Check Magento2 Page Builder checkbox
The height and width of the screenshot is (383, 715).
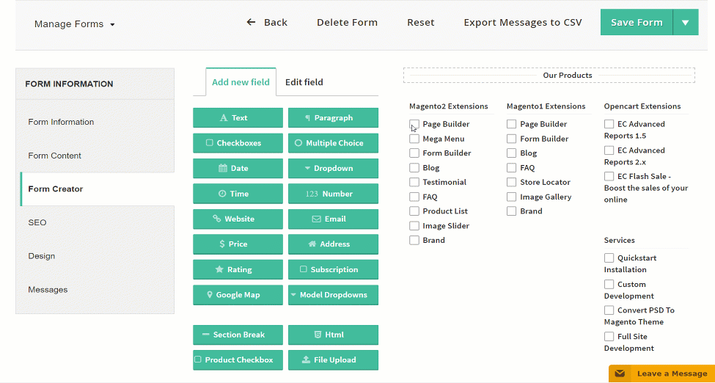pos(414,124)
